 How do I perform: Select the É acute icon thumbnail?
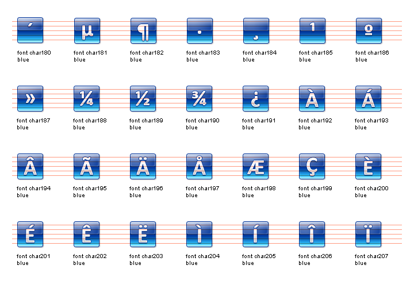click(30, 234)
